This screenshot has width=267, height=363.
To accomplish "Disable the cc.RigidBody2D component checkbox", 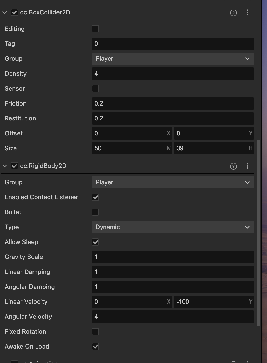I will [14, 166].
